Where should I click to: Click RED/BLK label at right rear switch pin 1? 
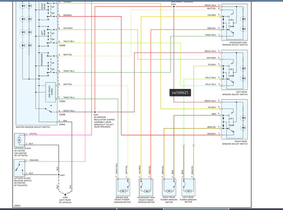212,134
